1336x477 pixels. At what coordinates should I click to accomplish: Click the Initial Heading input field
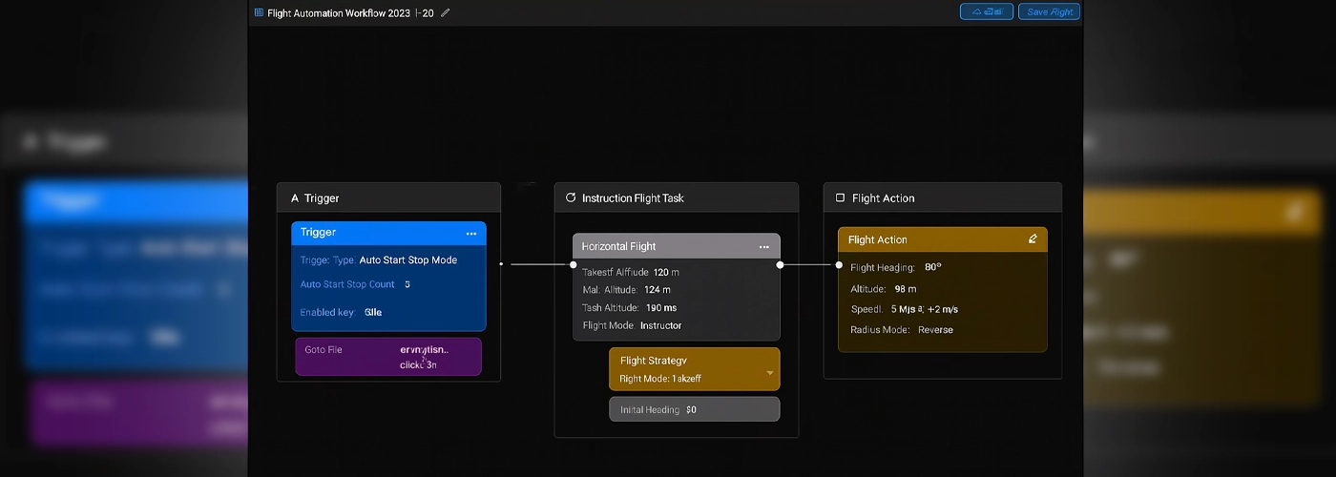[695, 409]
